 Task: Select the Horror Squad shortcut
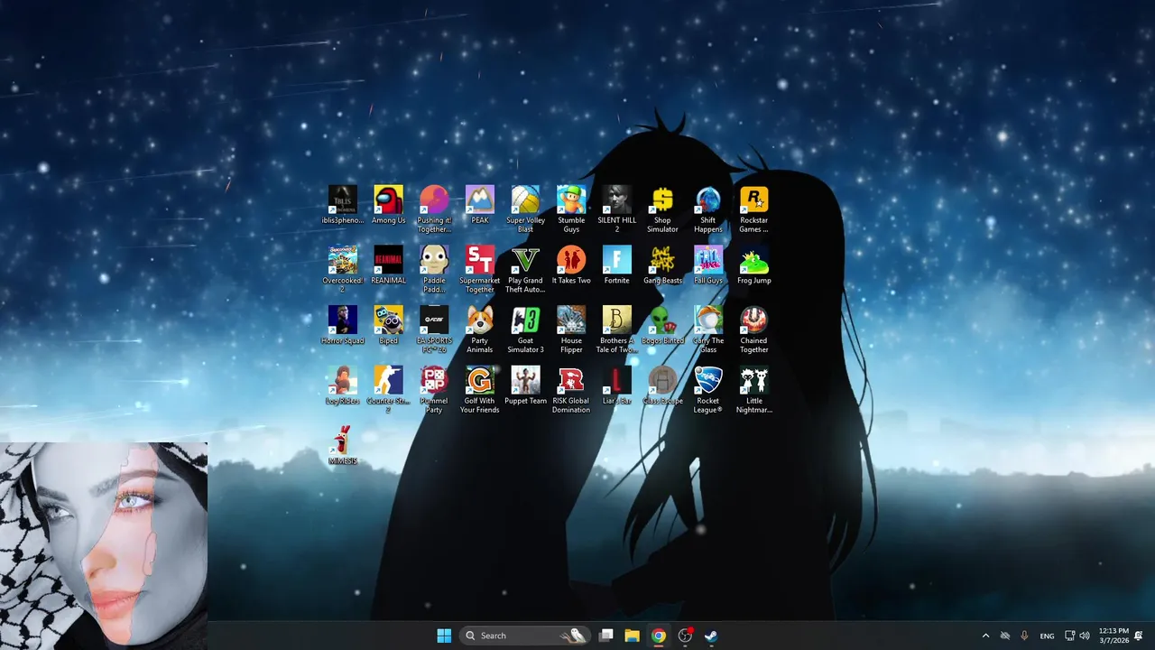pos(343,326)
